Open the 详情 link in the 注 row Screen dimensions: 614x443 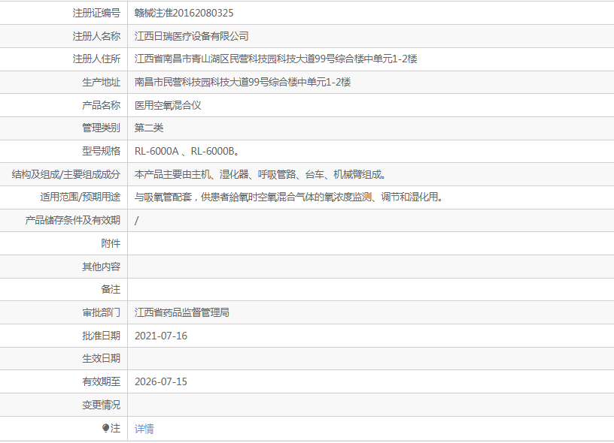[x=144, y=429]
